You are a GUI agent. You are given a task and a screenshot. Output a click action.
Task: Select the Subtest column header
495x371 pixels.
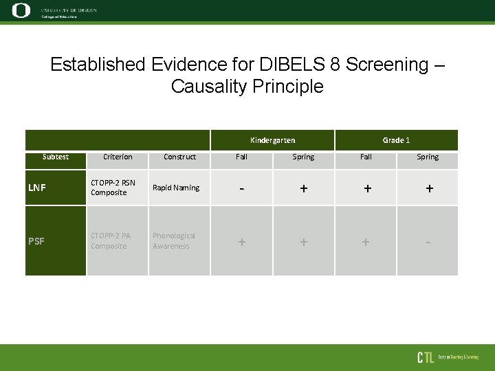56,161
